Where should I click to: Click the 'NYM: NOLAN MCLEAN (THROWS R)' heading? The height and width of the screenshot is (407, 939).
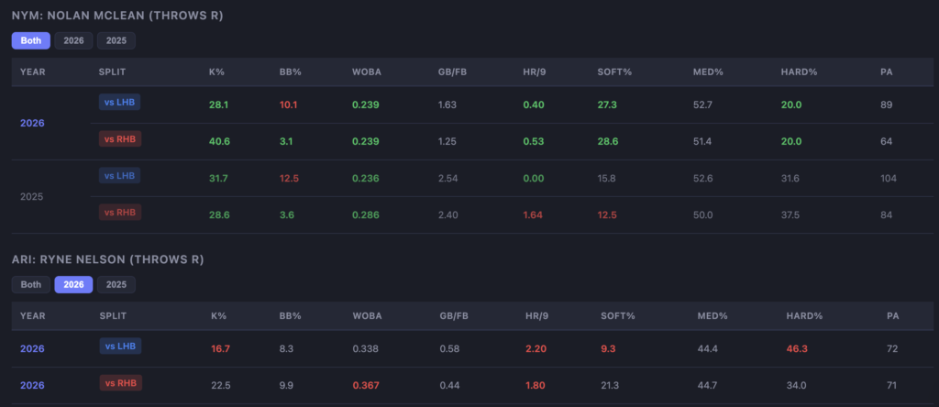(117, 16)
